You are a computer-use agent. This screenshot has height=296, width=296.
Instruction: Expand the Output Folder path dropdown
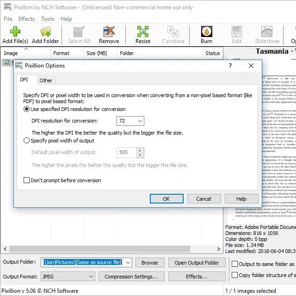click(128, 262)
